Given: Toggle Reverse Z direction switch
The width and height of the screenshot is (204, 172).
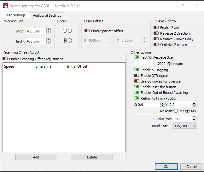Looking at the screenshot, I should pyautogui.click(x=156, y=33).
